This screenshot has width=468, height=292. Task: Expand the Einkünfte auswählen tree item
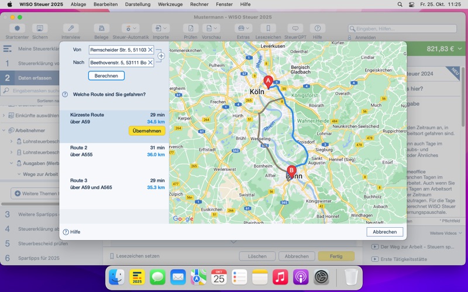(x=4, y=116)
